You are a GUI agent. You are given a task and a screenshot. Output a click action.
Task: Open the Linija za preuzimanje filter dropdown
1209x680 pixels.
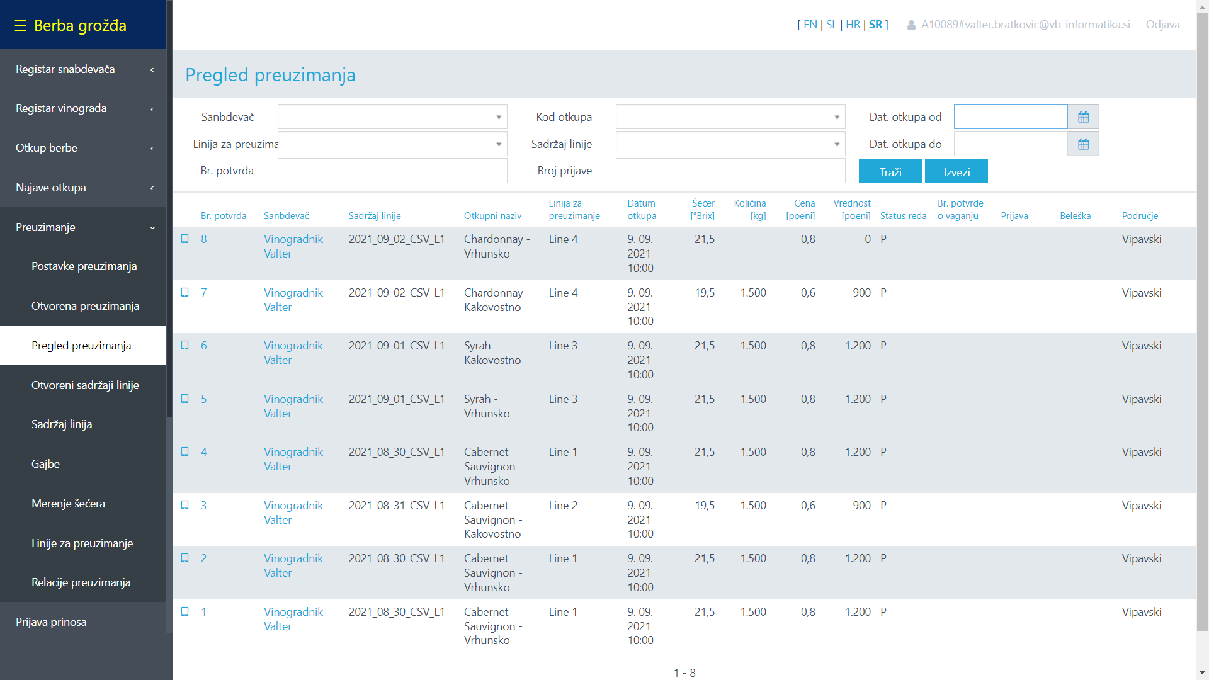392,144
